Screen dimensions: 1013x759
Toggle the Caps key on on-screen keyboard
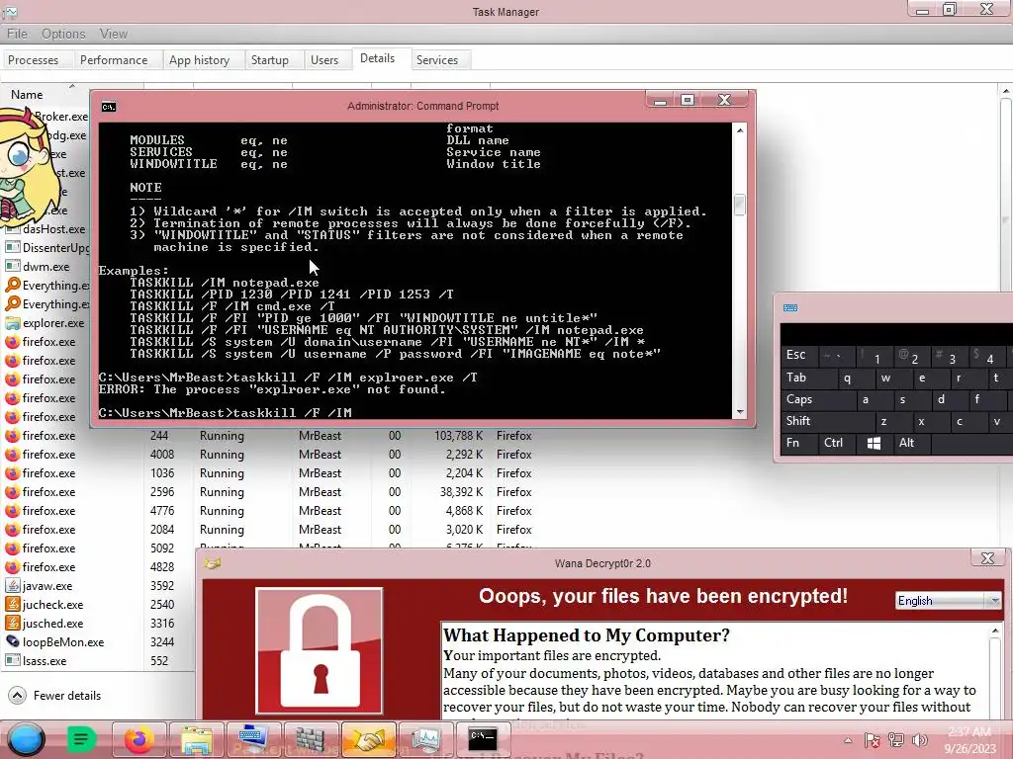click(x=818, y=399)
